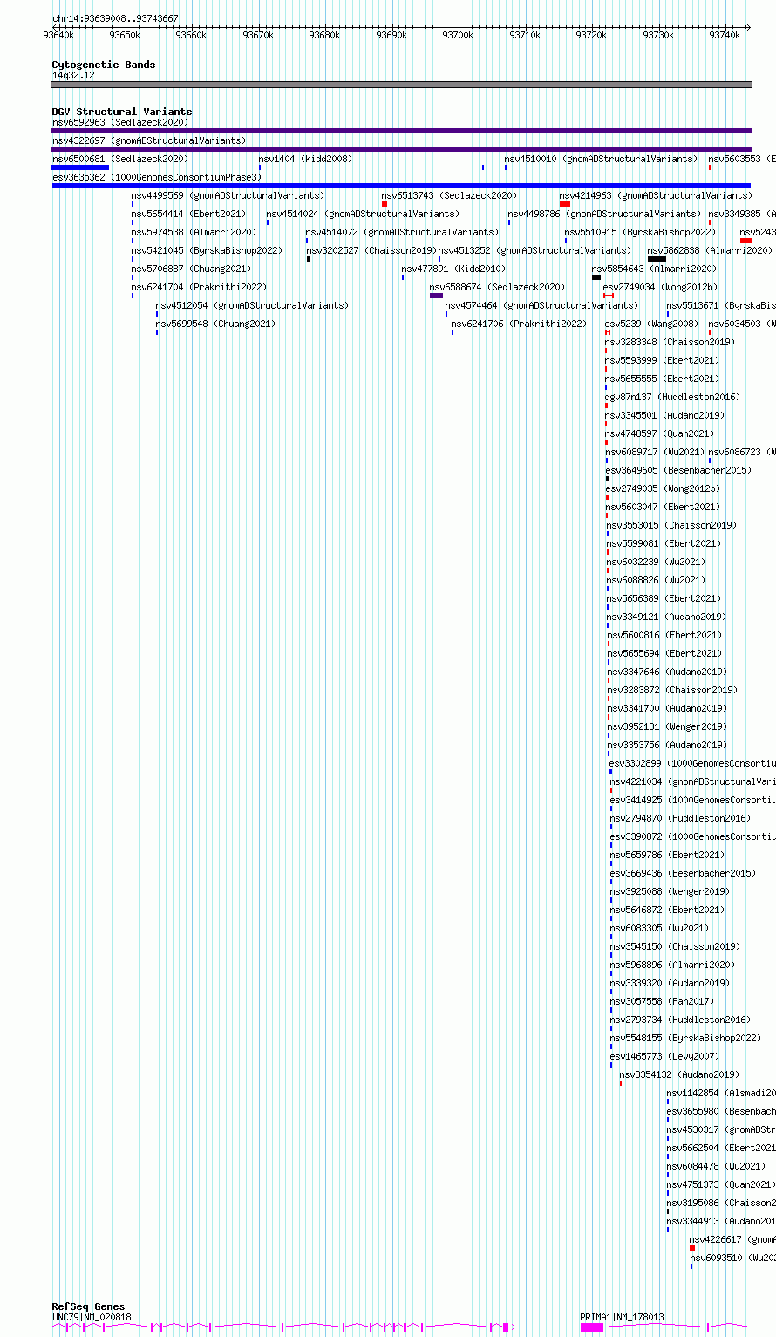
Task: Select variant nsv4498786
Action: click(x=604, y=214)
